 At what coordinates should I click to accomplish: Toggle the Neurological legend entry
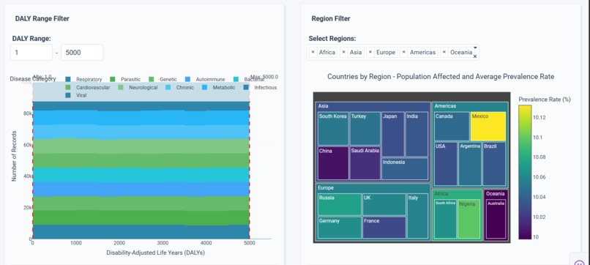click(x=138, y=87)
